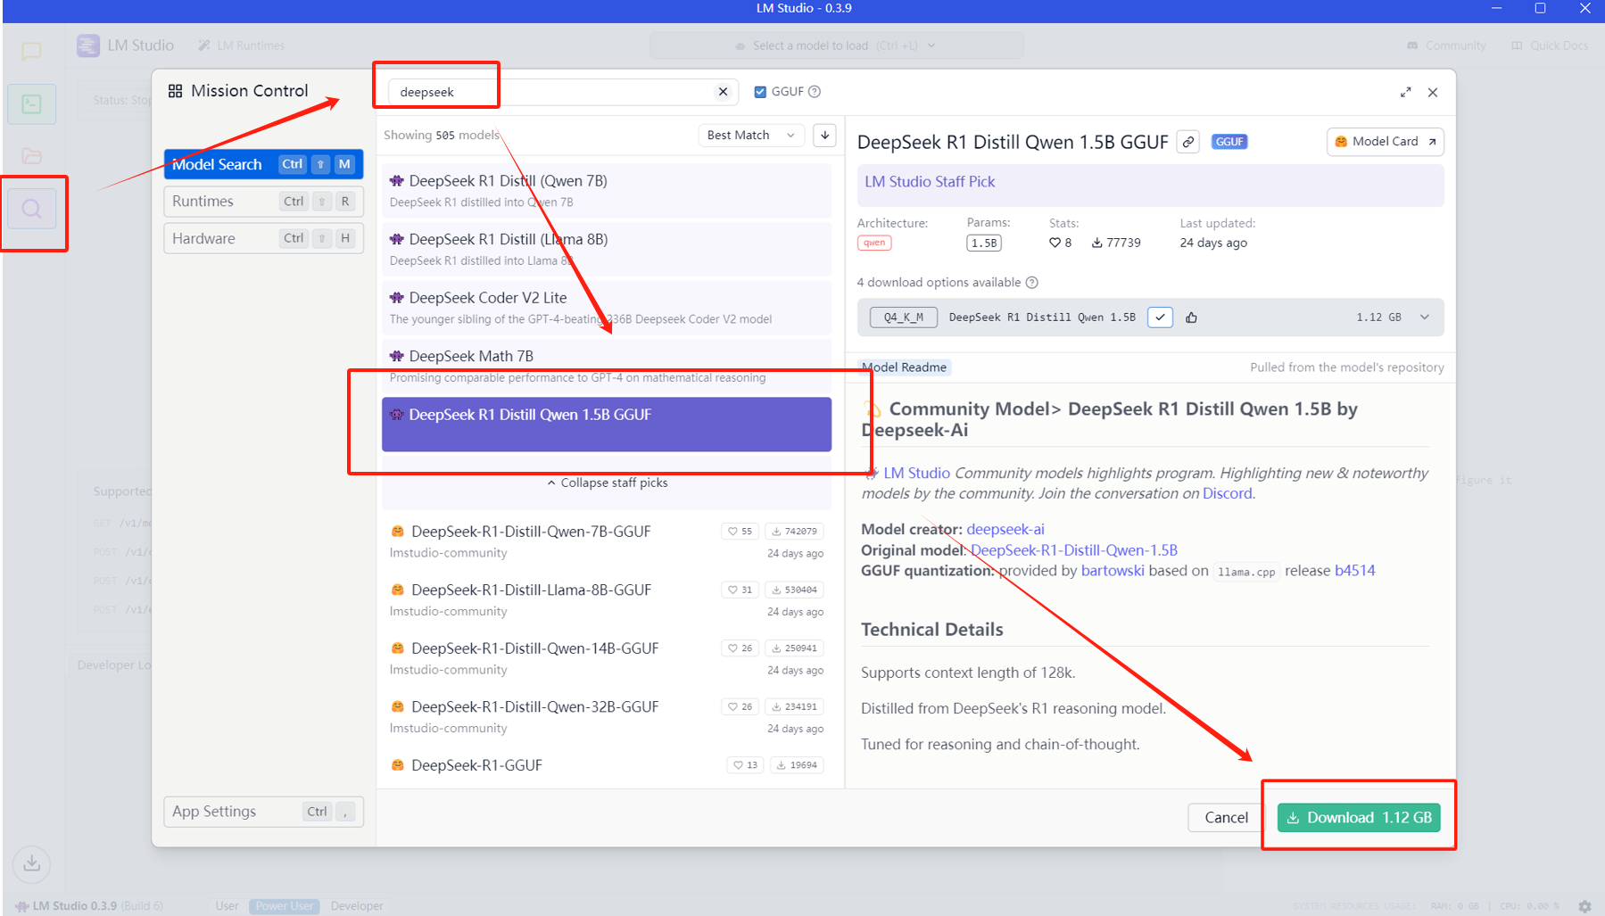
Task: Expand Mission Control to full screen
Action: pyautogui.click(x=1406, y=93)
